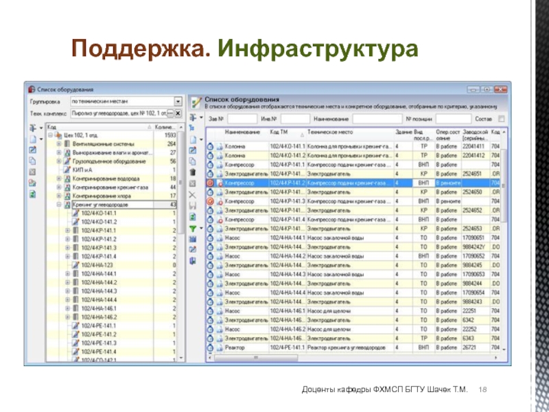Select the Реактор row in the equipment table
This screenshot has height=412, width=549.
[x=235, y=348]
